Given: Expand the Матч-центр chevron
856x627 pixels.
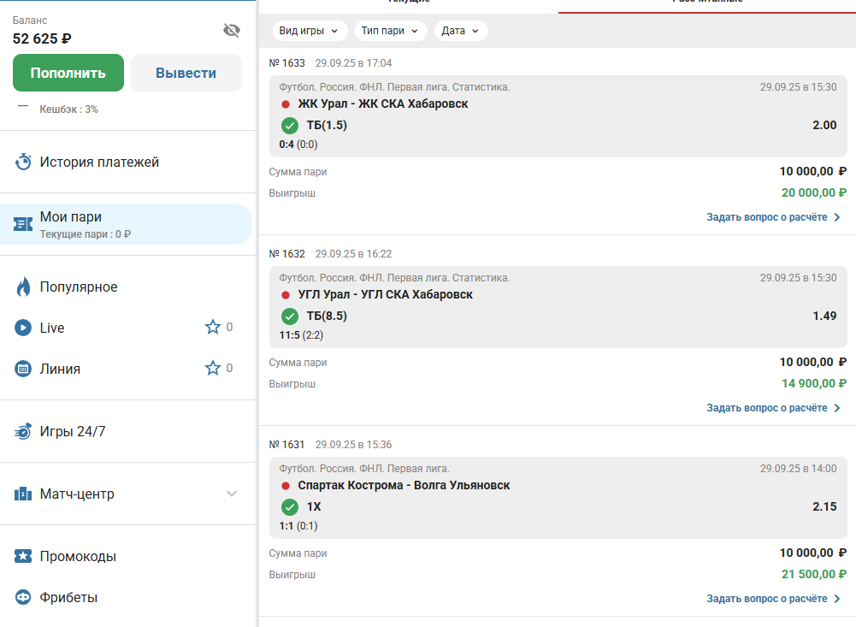Looking at the screenshot, I should (232, 494).
